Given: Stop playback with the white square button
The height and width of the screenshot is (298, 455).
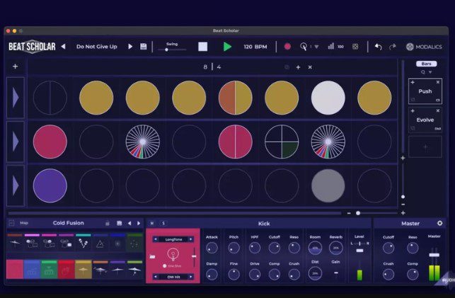Looking at the screenshot, I should click(x=202, y=47).
